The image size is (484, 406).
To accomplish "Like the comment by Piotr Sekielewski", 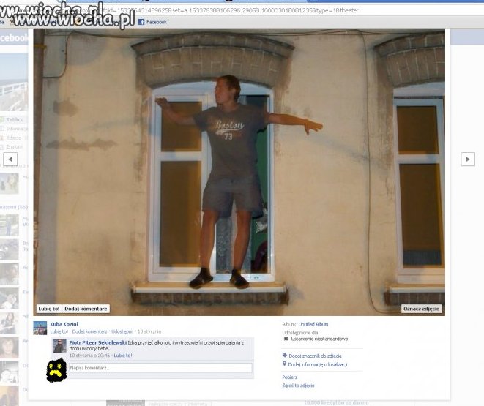I will click(x=123, y=355).
